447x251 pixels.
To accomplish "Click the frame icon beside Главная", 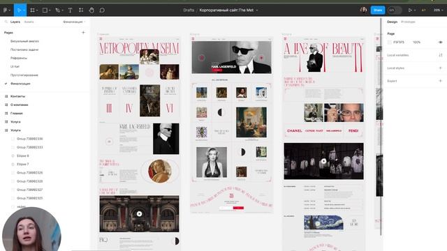I will [6, 113].
